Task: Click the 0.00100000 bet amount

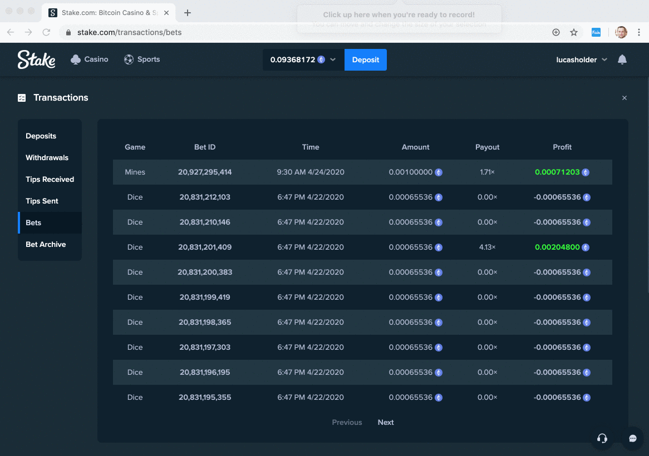Action: click(x=411, y=172)
